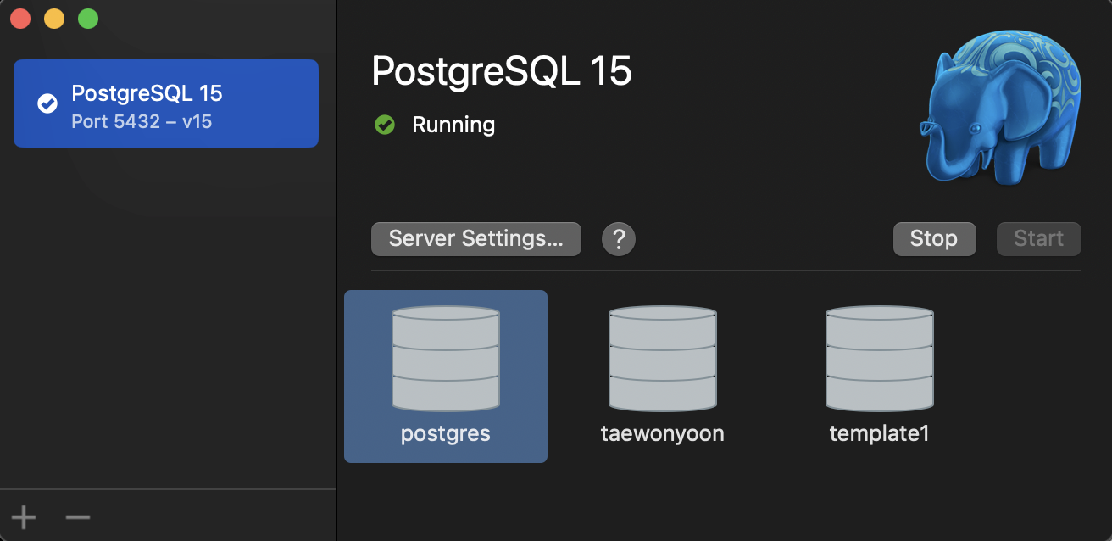Stop the PostgreSQL server
Screen dimensions: 1112x541
(x=934, y=239)
